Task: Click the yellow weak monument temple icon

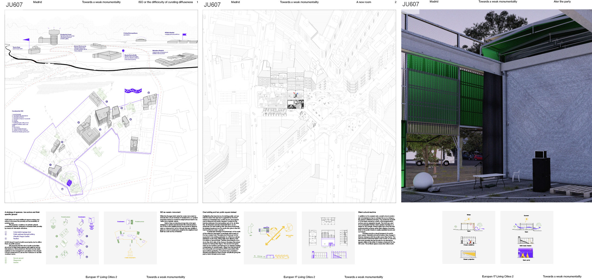Action: [x=130, y=253]
